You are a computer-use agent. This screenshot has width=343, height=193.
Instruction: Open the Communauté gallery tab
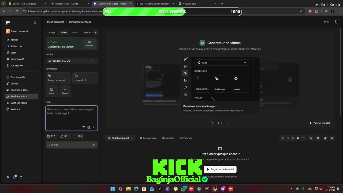tap(148, 138)
